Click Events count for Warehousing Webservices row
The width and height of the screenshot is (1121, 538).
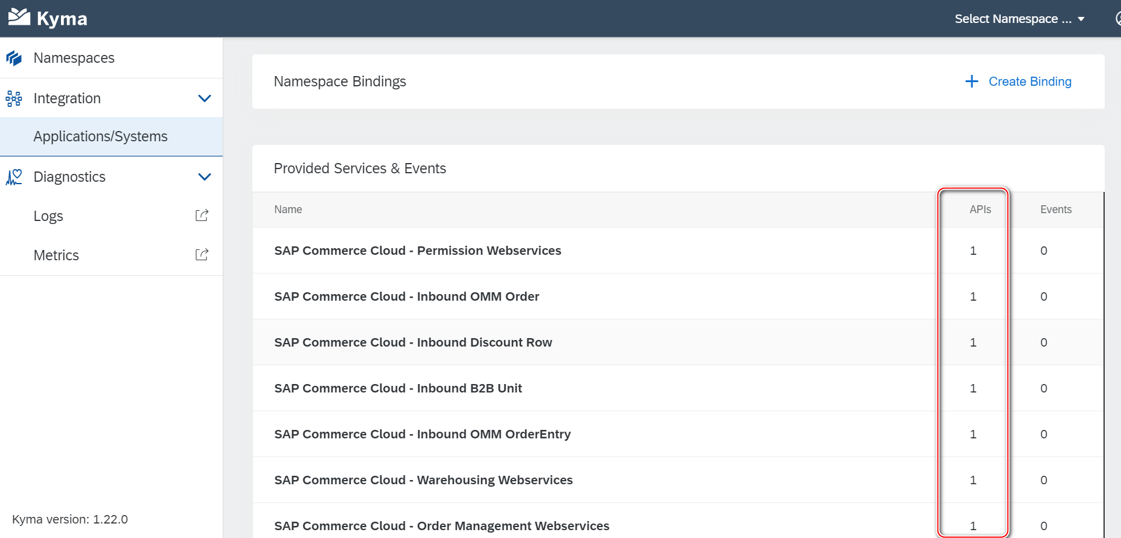[x=1044, y=480]
